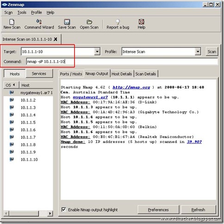Select host 10.1.1.4 in list

pos(28,115)
